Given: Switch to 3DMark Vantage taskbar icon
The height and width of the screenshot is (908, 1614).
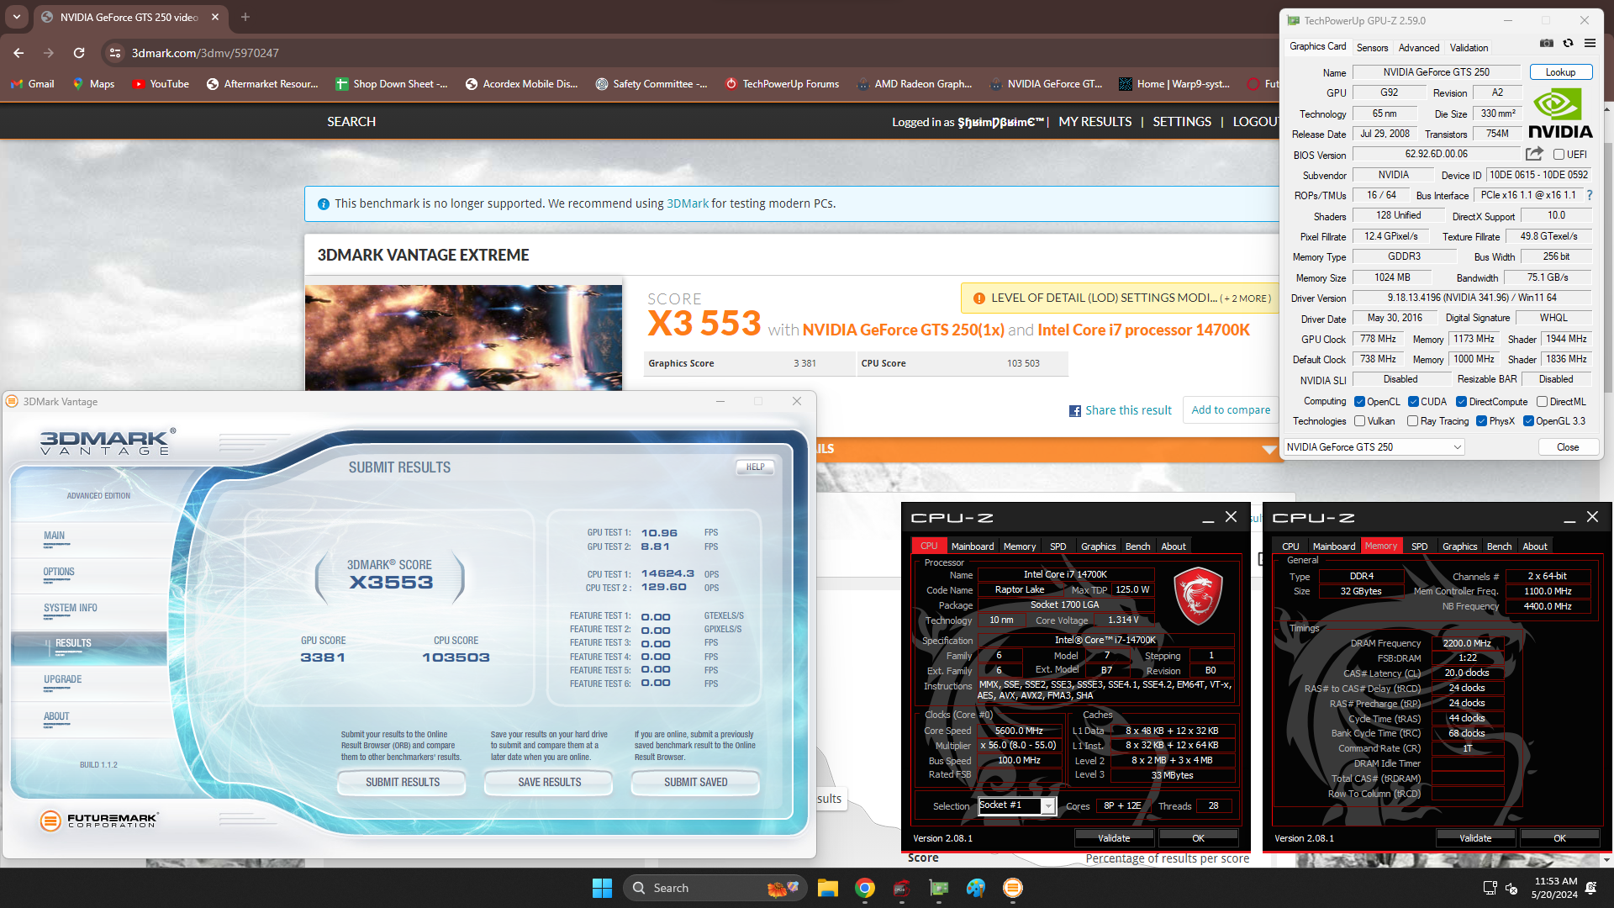Looking at the screenshot, I should 1013,888.
